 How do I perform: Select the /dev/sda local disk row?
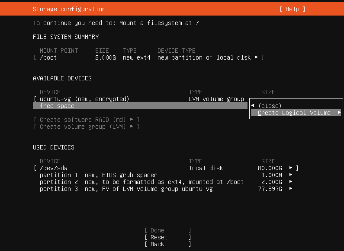point(54,168)
